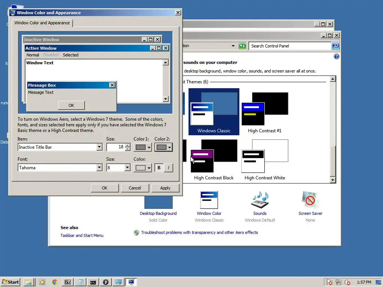The image size is (383, 287).
Task: Launch the media player taskbar icon
Action: pos(42,282)
